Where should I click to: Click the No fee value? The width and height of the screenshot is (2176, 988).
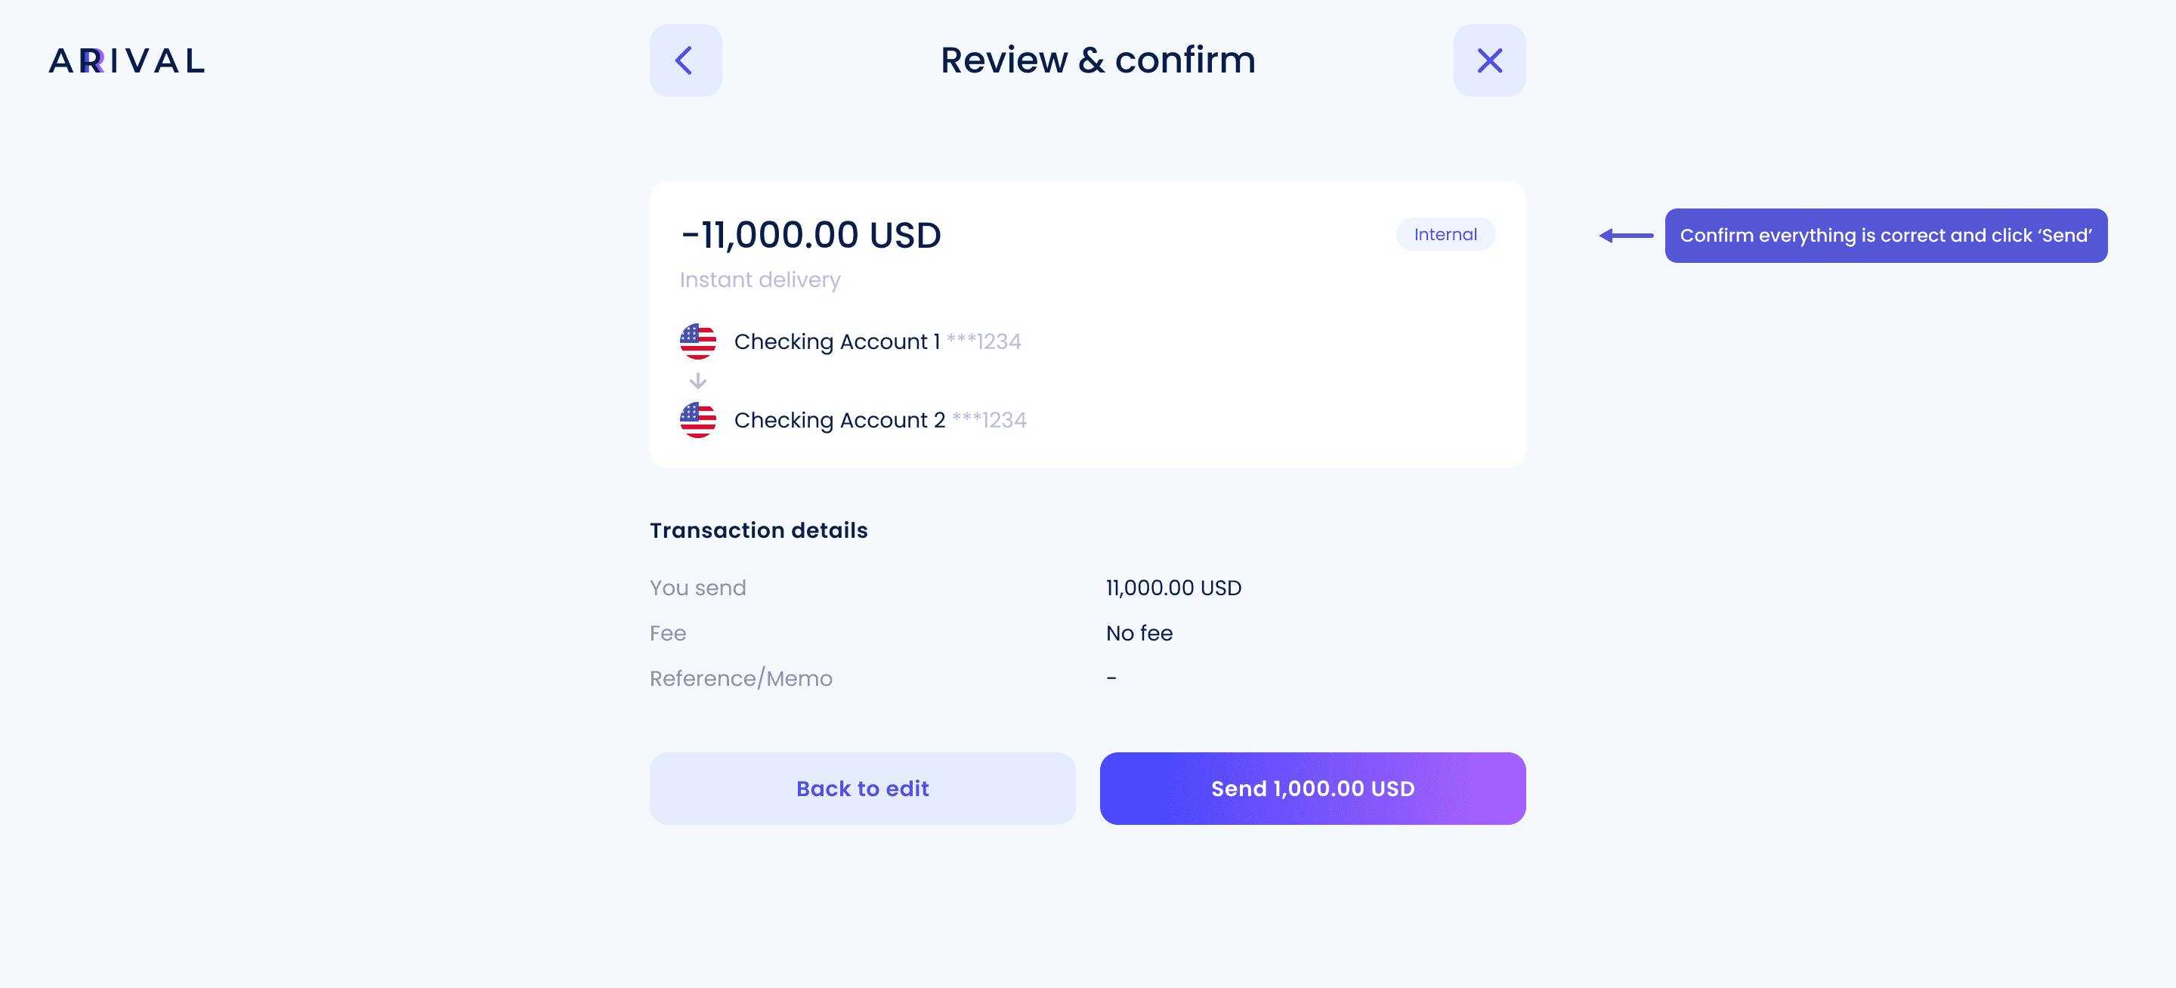point(1139,633)
